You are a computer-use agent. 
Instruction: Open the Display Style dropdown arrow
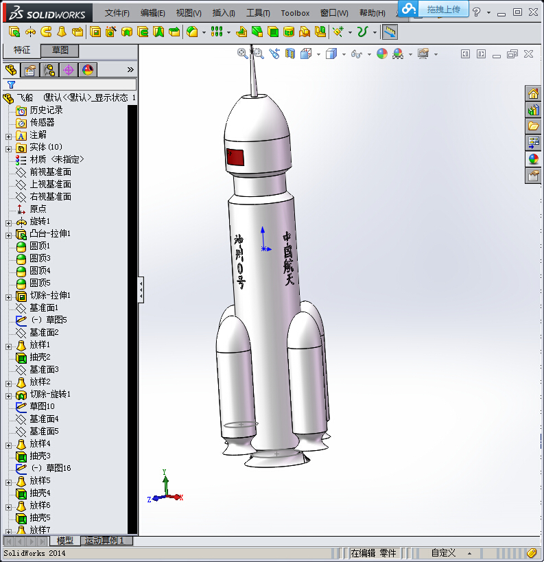[x=344, y=54]
